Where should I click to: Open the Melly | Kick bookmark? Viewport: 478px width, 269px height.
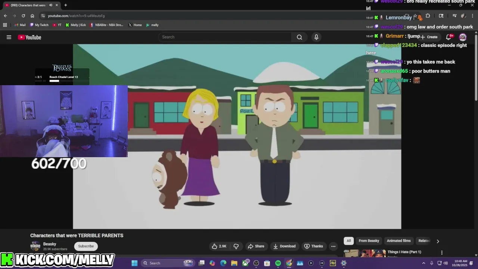coord(75,25)
